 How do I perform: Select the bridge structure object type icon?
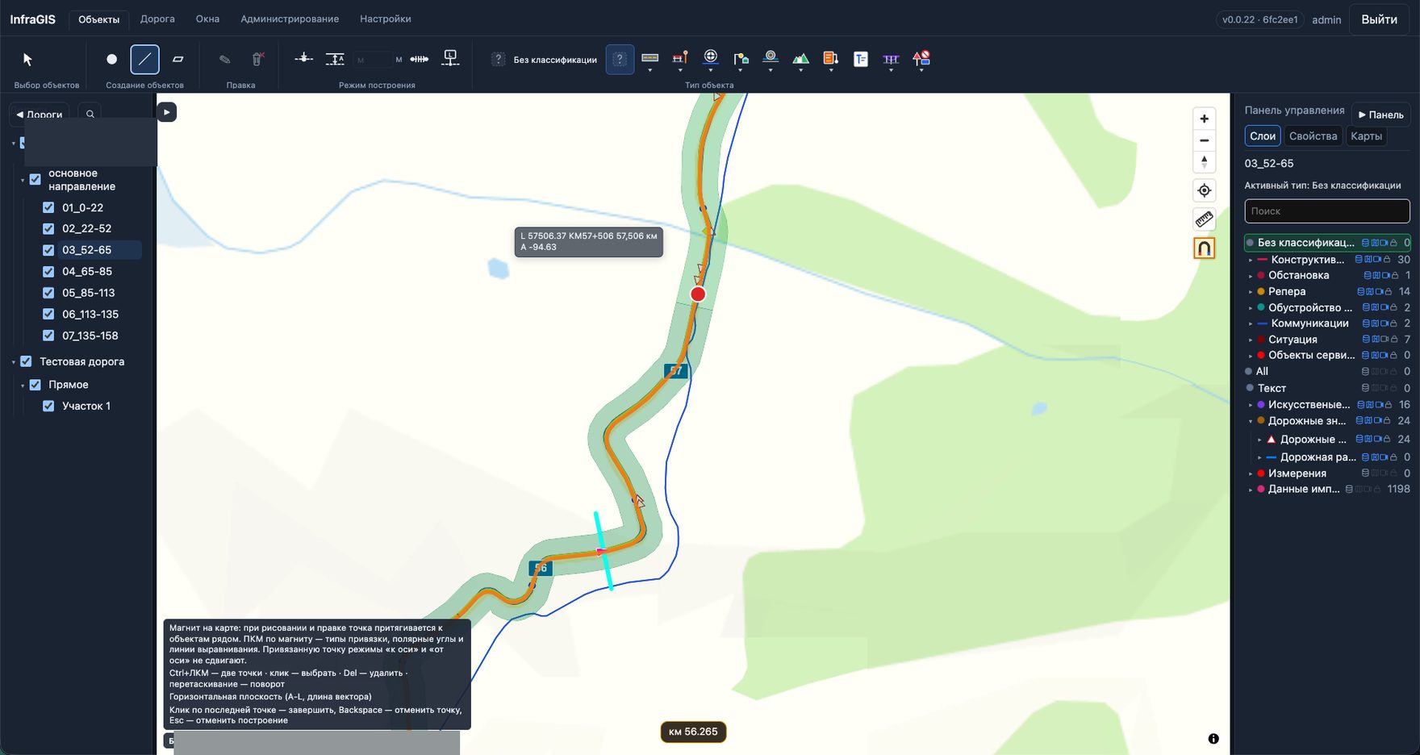(891, 58)
